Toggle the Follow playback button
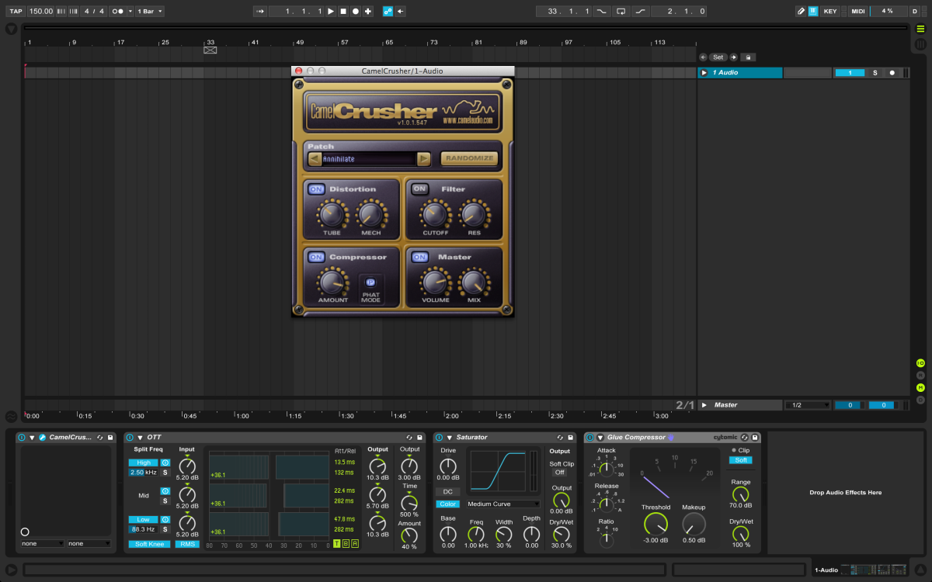Viewport: 932px width, 582px height. pyautogui.click(x=260, y=12)
